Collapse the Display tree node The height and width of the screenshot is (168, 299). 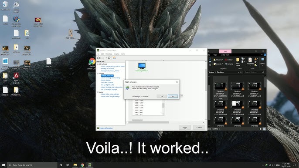coord(98,73)
